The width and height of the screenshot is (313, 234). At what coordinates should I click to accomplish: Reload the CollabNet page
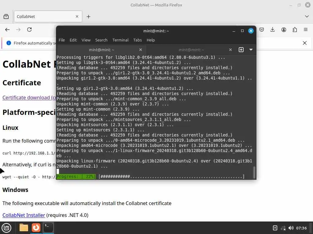[x=29, y=30]
